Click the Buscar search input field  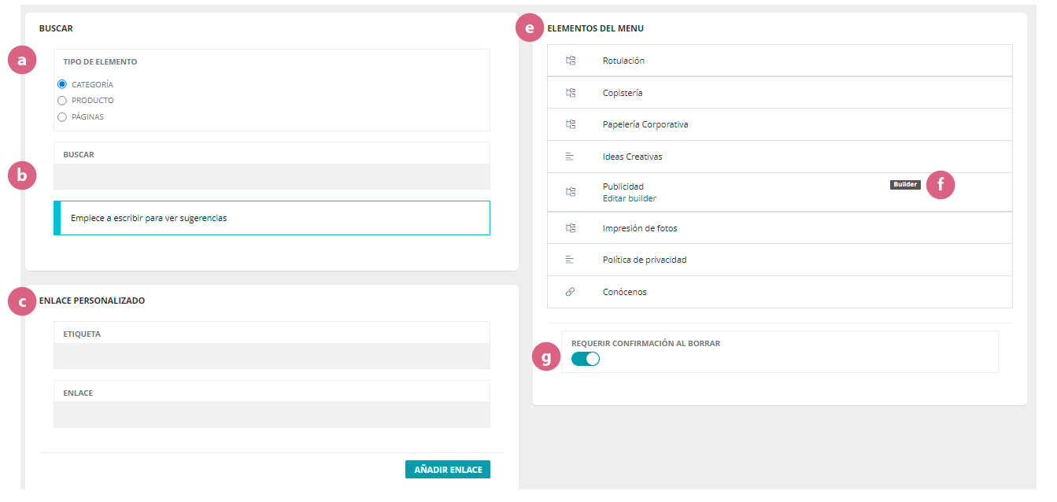tap(272, 176)
